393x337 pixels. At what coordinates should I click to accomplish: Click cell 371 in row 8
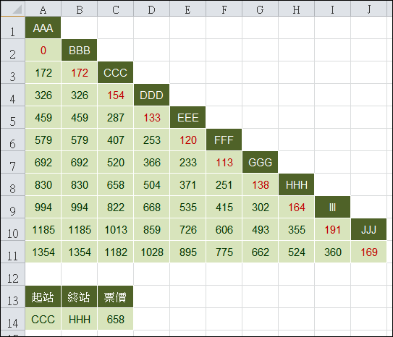187,184
